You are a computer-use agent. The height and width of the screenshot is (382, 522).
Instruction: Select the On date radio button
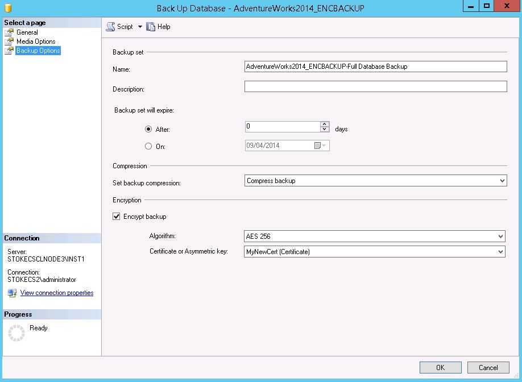click(x=148, y=146)
